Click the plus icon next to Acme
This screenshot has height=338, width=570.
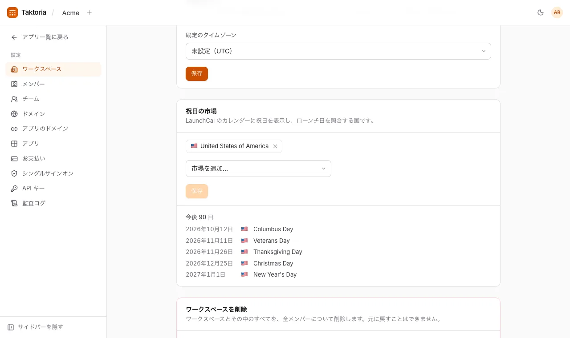point(90,12)
